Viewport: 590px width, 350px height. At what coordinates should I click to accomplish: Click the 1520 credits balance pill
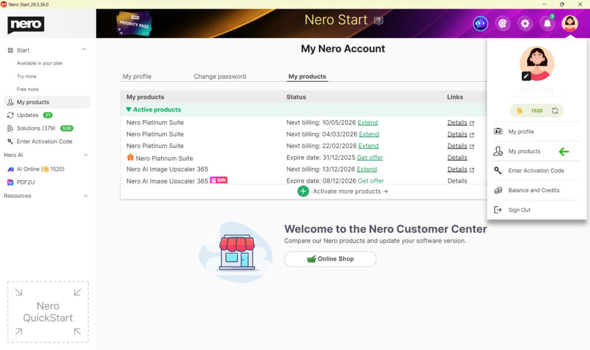coord(536,110)
